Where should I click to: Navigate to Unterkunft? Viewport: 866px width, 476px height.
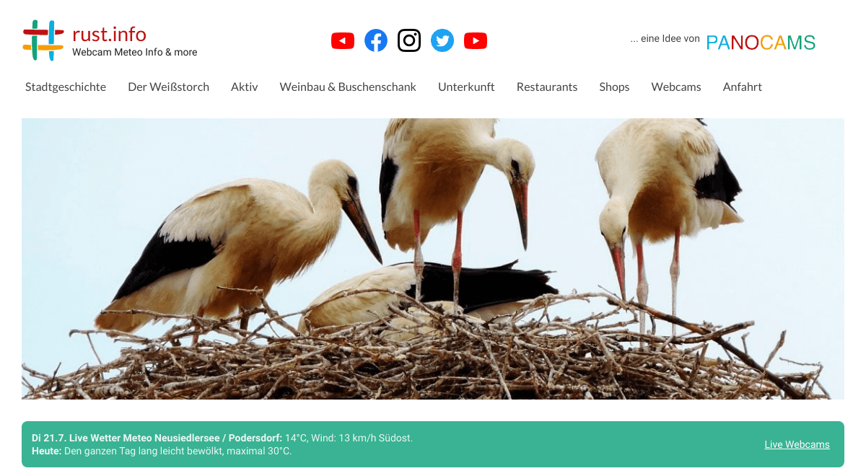(466, 87)
